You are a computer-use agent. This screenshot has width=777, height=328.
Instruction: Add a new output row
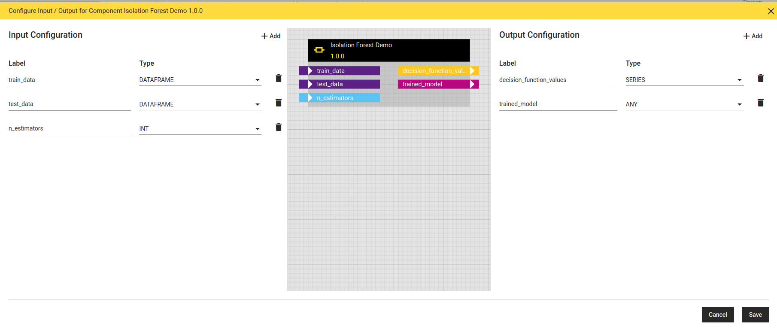tap(753, 36)
